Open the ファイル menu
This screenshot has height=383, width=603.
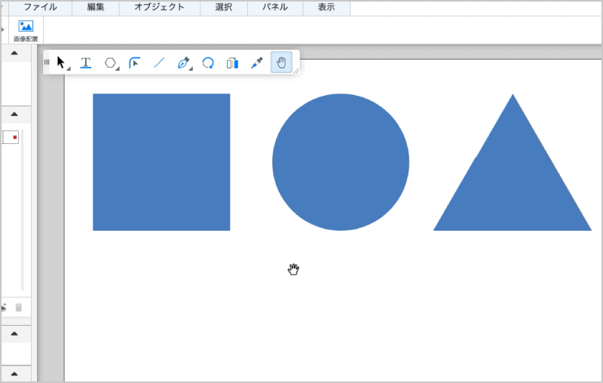[41, 8]
